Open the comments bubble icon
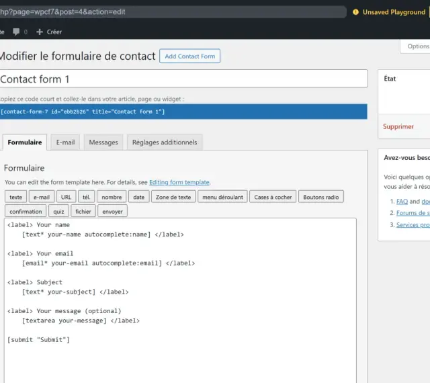This screenshot has height=383, width=430. tap(16, 32)
